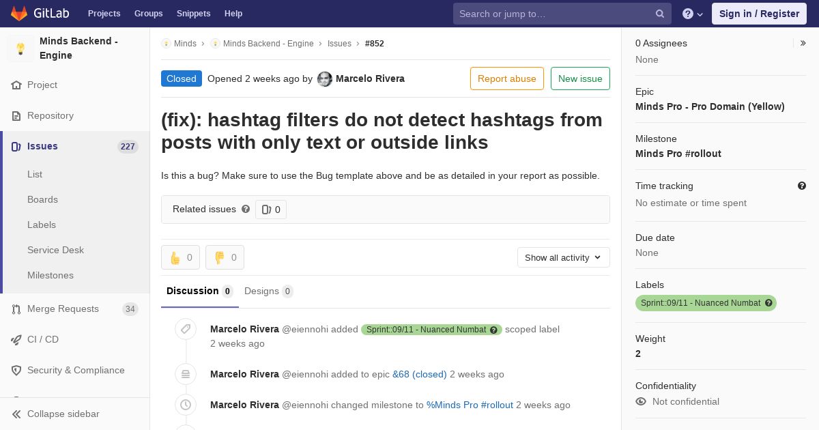Click help icon on sidebar Sprint label
This screenshot has height=430, width=819.
(x=768, y=303)
